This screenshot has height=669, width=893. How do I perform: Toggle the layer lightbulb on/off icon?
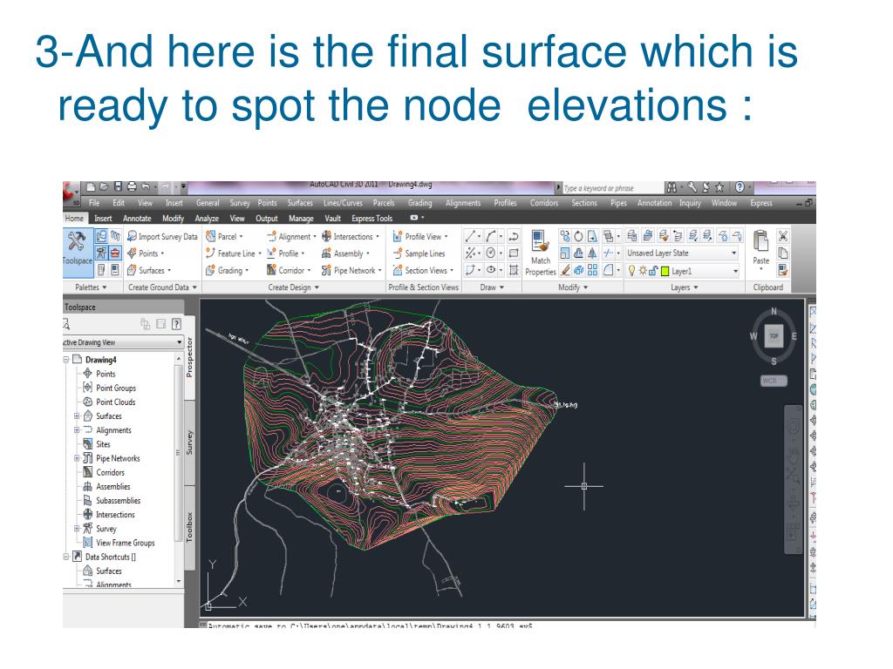coord(631,272)
